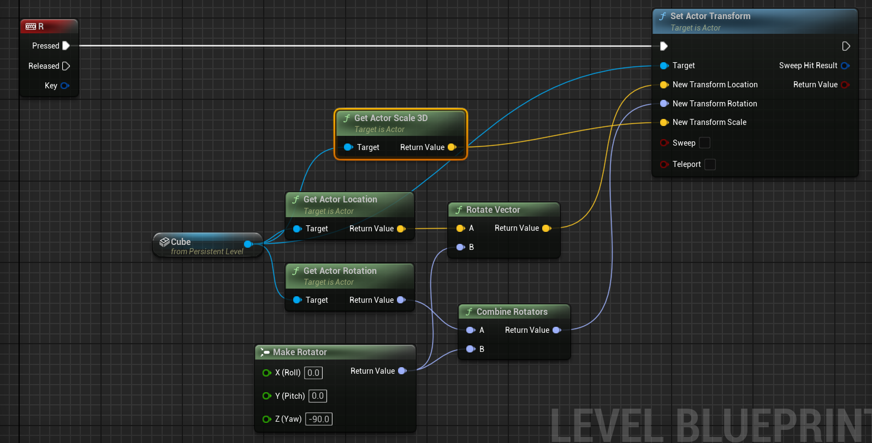Select the New Transform Rotation pin
The width and height of the screenshot is (872, 443).
tap(665, 104)
